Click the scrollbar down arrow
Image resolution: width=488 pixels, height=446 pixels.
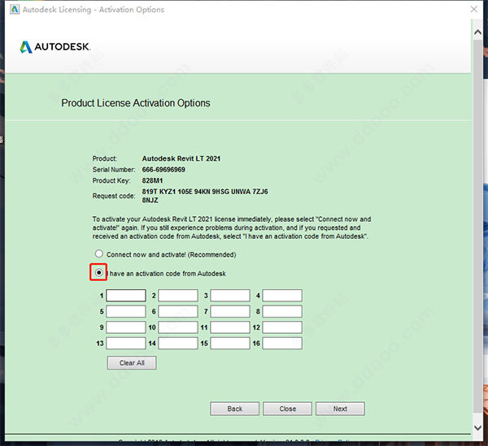coord(477,427)
